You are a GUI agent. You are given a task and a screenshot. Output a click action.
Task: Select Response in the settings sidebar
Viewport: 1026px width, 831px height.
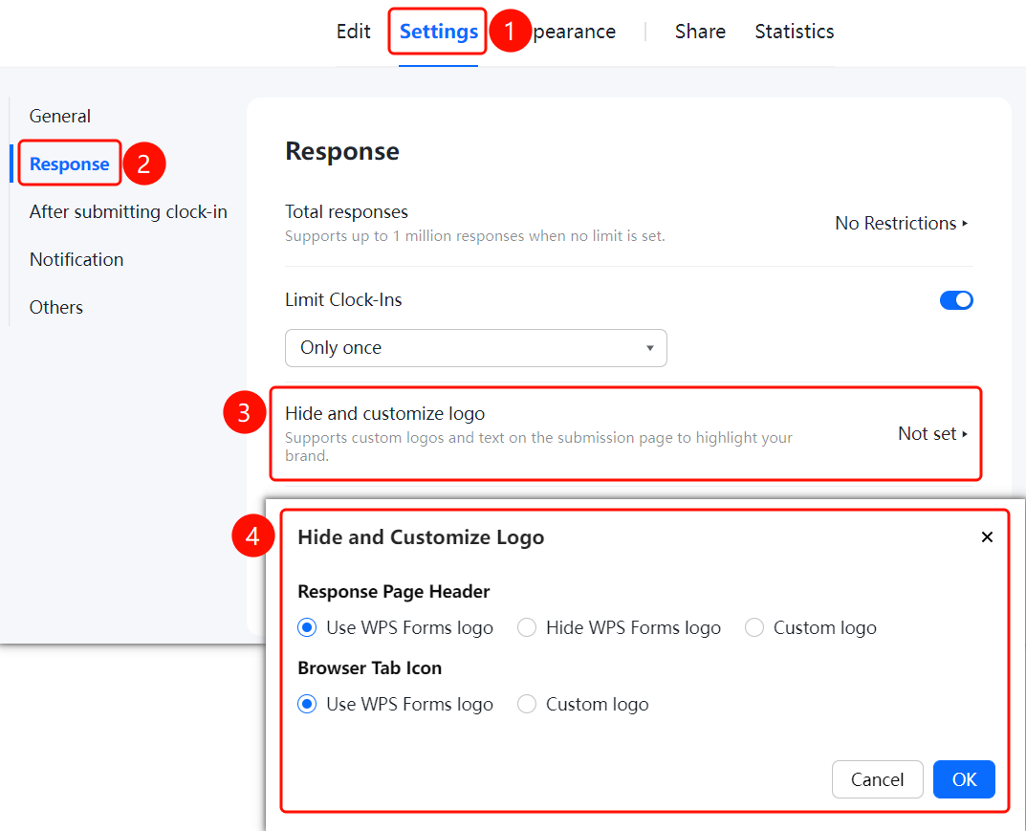pyautogui.click(x=70, y=164)
